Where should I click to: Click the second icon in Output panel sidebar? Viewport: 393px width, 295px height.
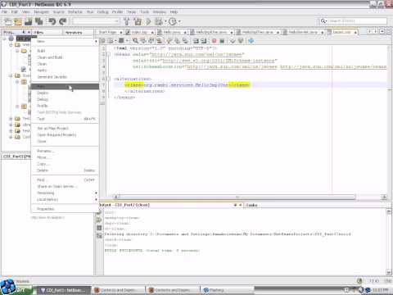tap(99, 220)
